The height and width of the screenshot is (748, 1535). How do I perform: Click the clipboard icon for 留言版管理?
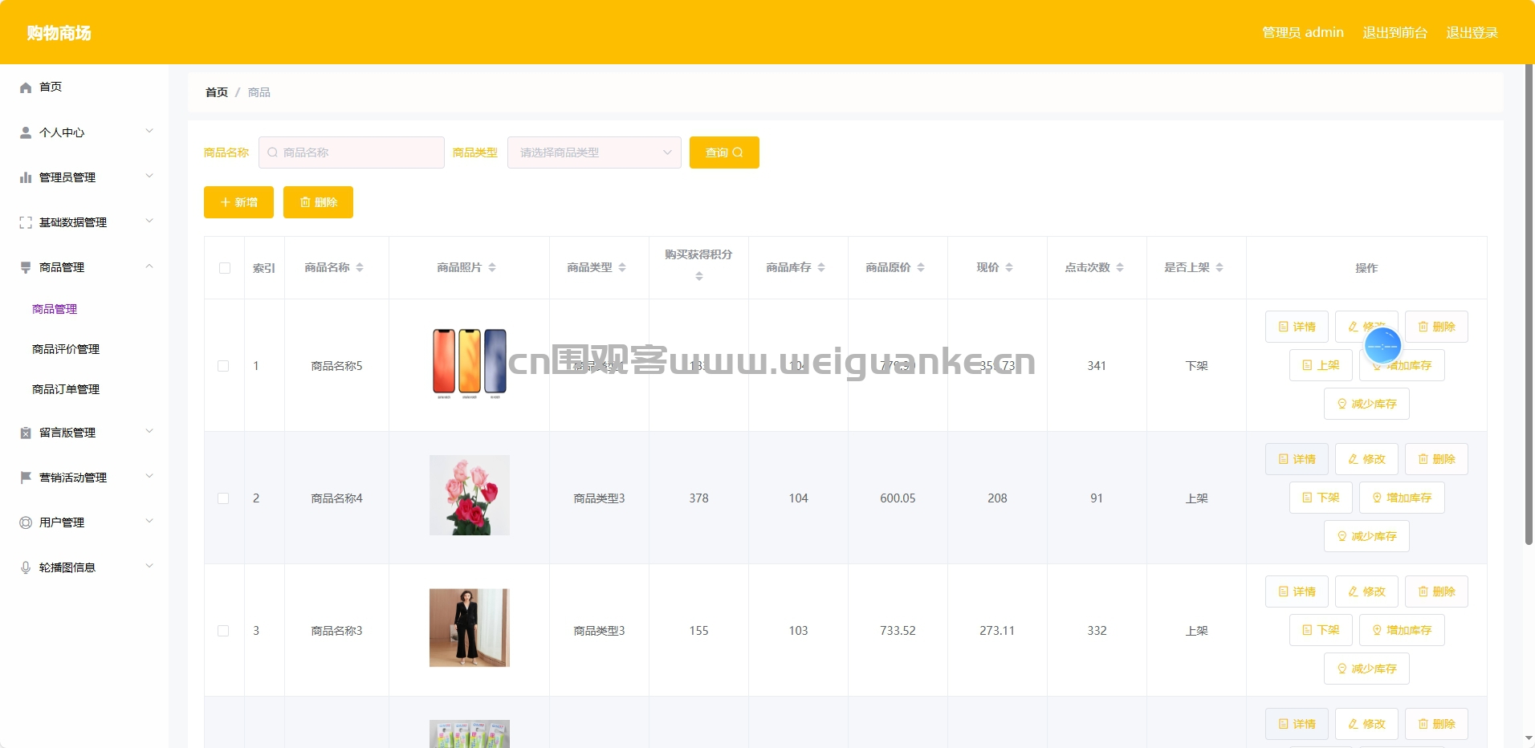[26, 433]
